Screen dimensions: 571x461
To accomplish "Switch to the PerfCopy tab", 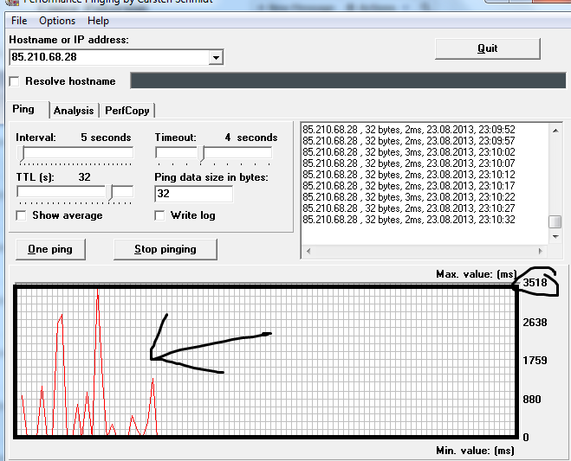I will click(x=127, y=111).
